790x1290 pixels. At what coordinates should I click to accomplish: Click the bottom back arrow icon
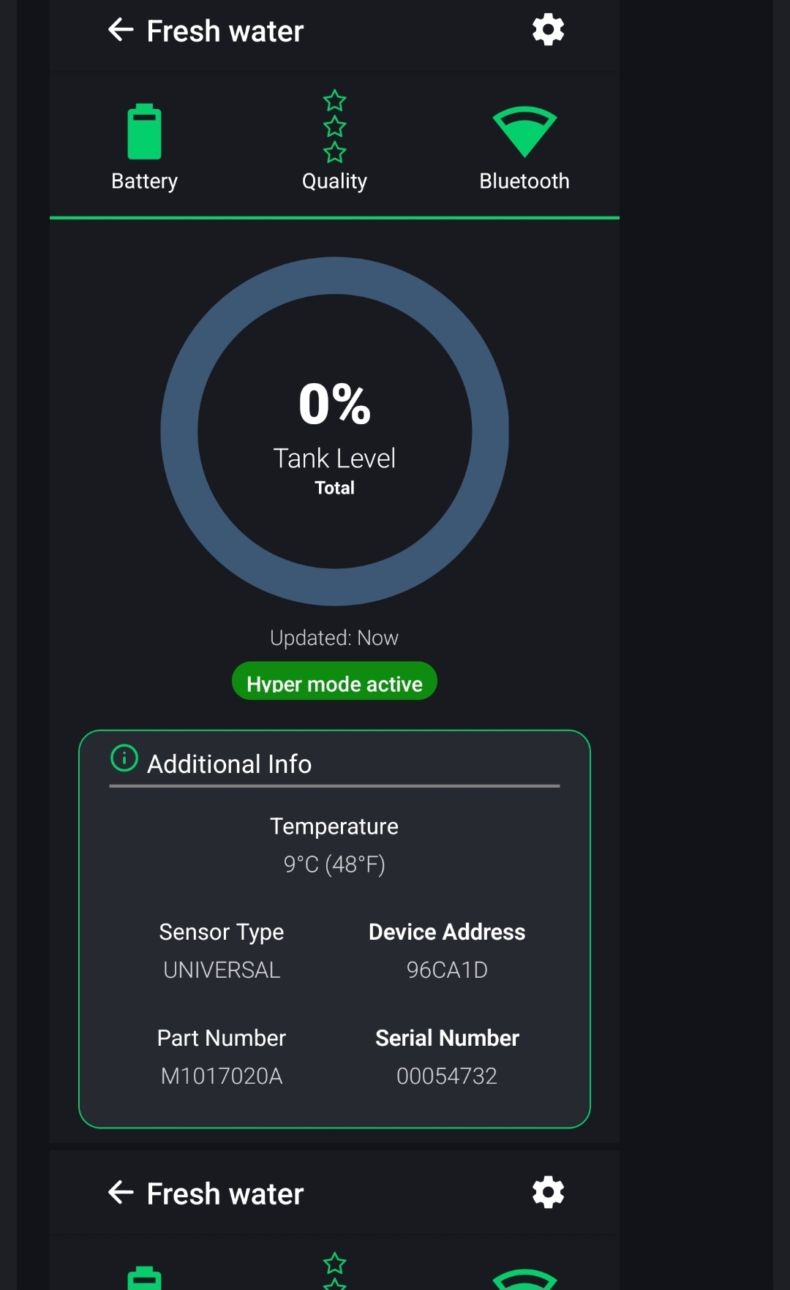pos(121,1193)
